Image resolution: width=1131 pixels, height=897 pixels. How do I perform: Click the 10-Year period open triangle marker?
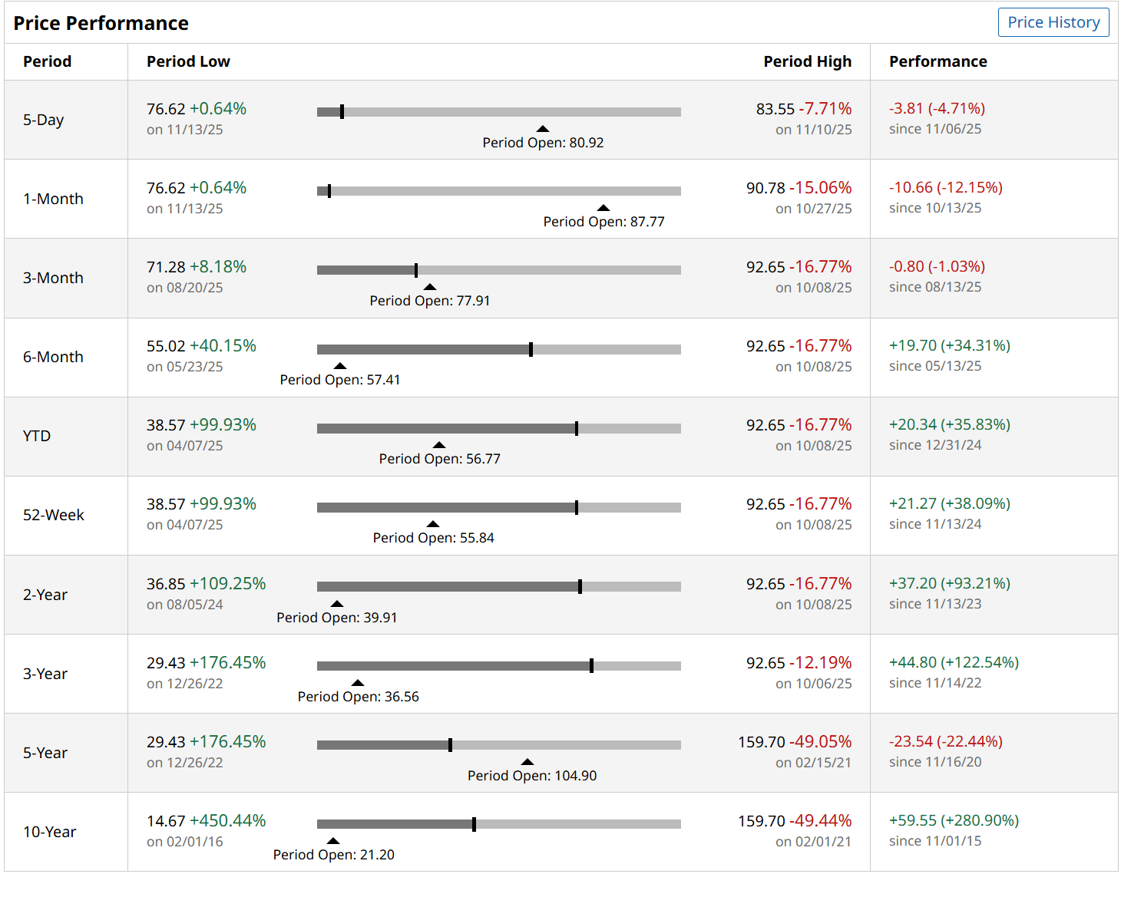pyautogui.click(x=333, y=841)
